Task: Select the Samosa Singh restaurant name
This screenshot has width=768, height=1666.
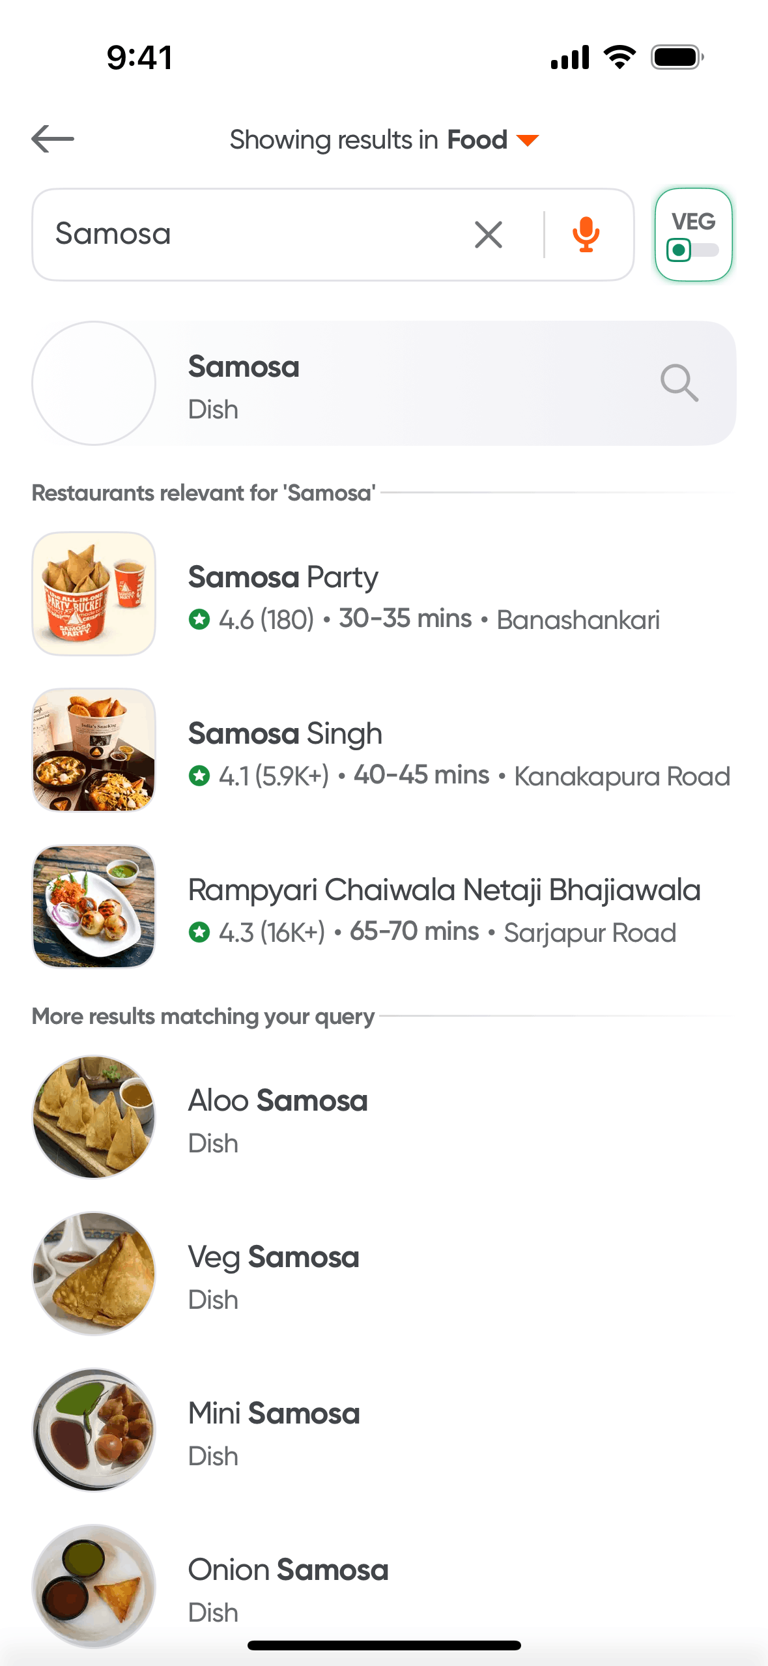Action: [285, 734]
